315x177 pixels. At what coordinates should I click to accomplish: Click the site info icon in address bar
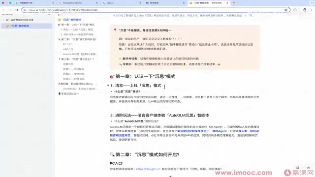pos(25,10)
